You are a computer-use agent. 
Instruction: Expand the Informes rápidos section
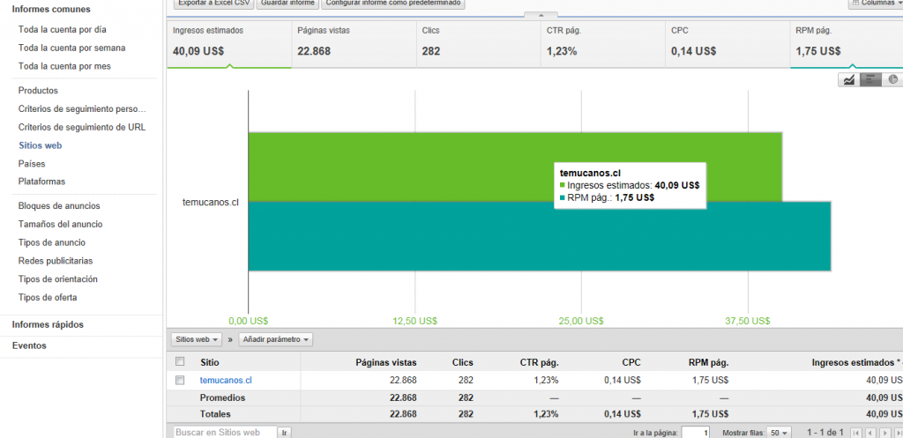pos(48,324)
